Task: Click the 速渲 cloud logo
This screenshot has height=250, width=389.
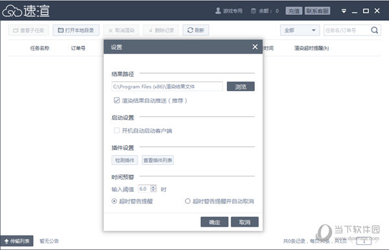Action: pos(26,11)
